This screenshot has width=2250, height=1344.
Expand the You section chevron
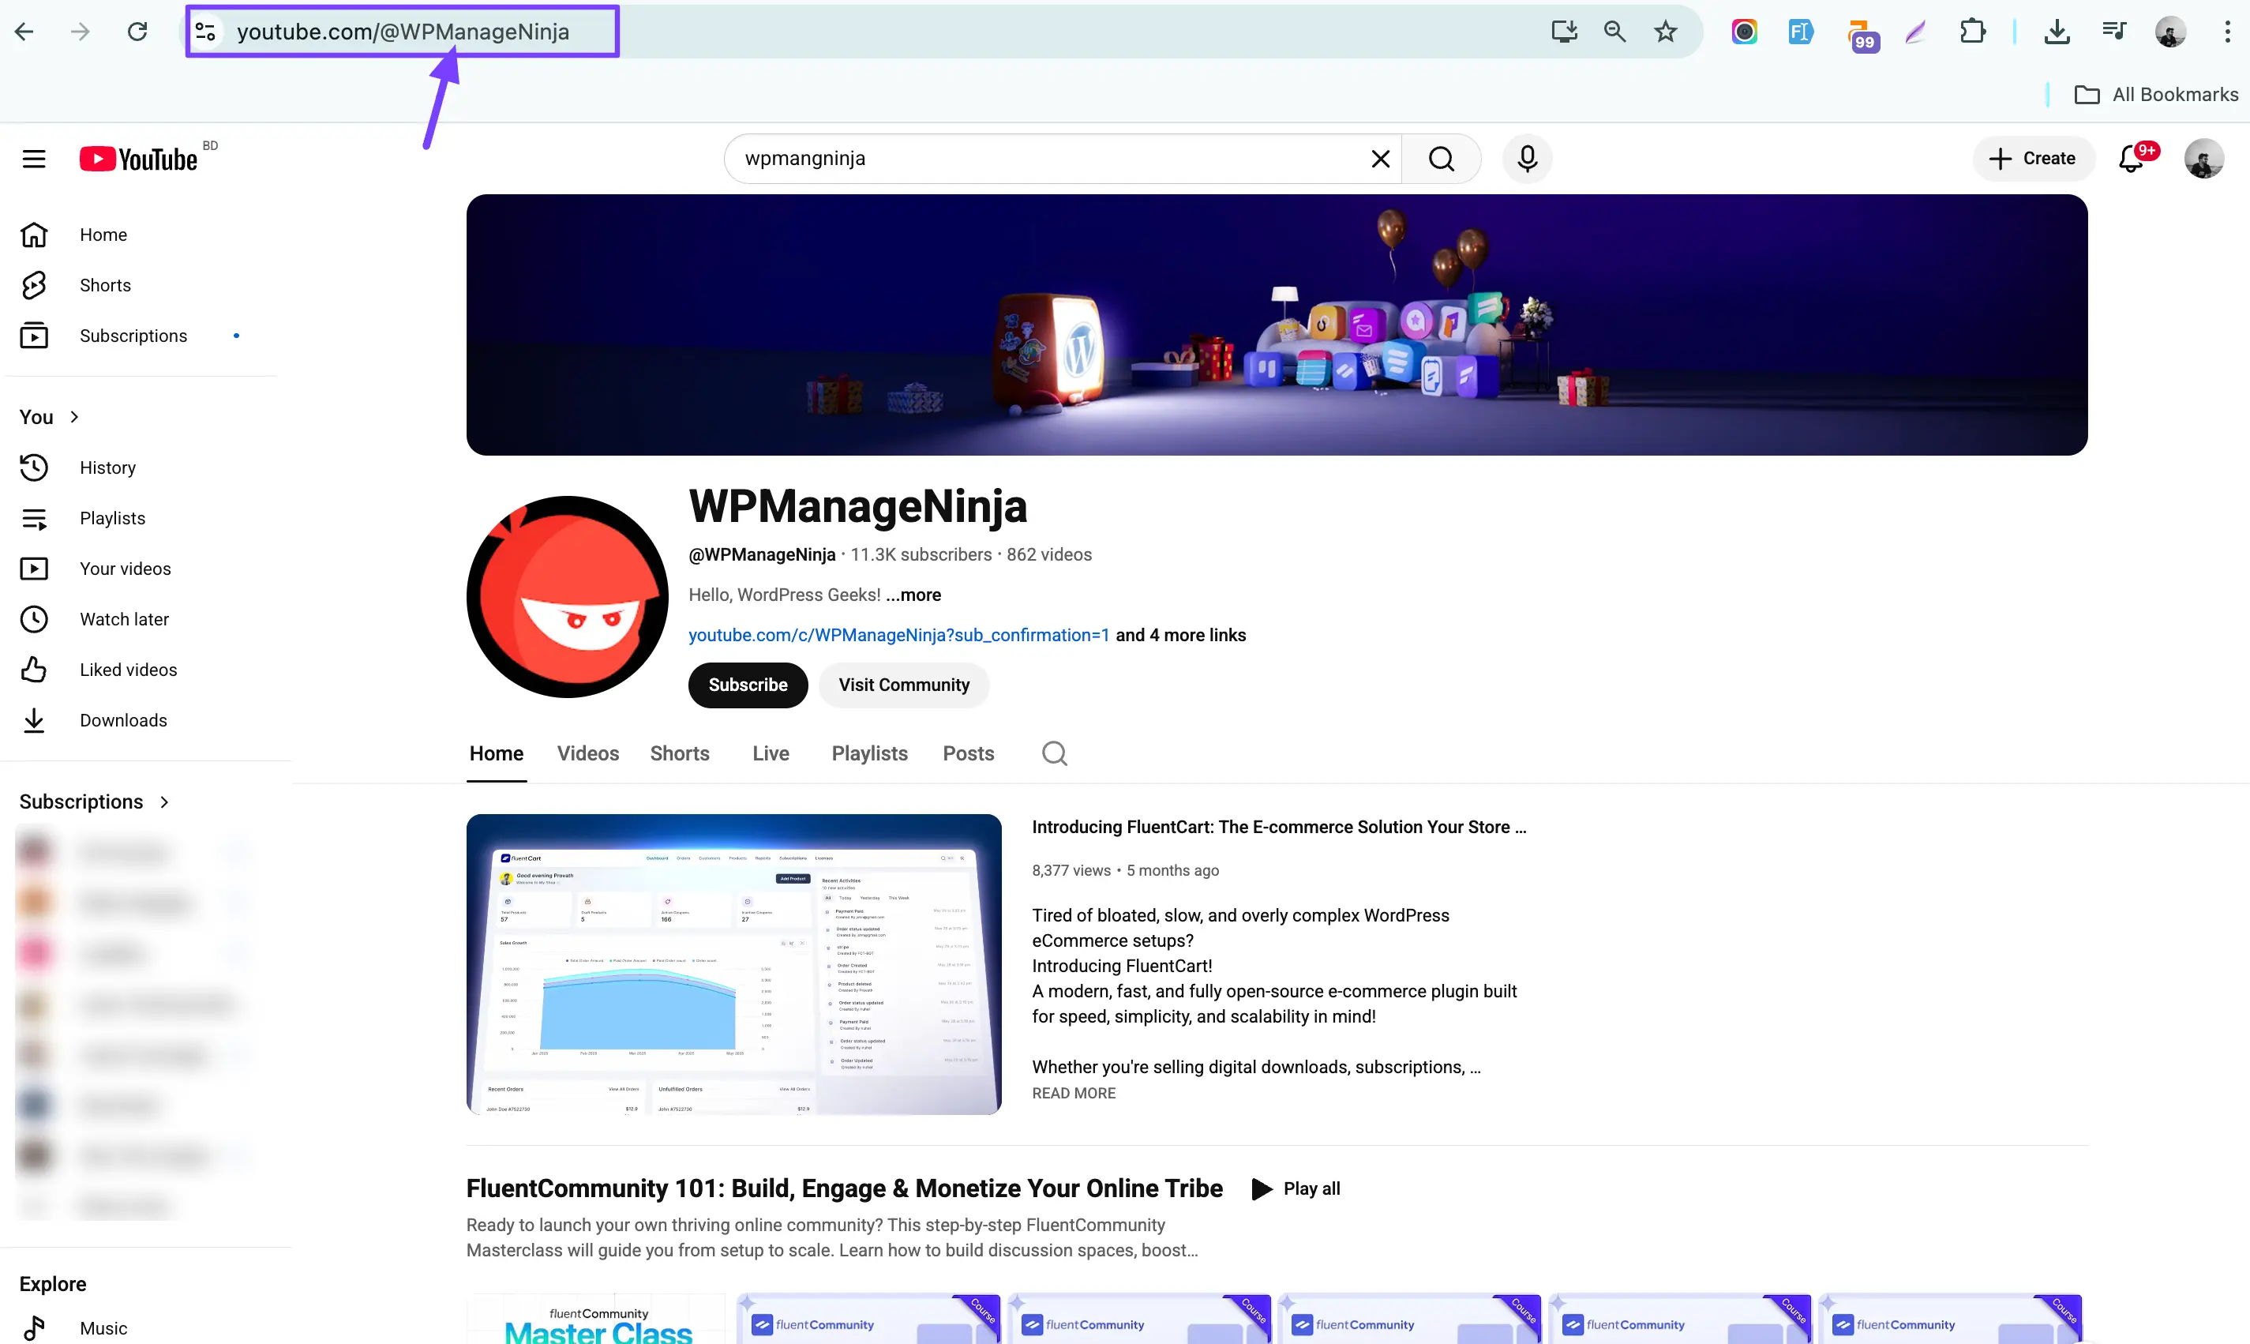coord(74,417)
